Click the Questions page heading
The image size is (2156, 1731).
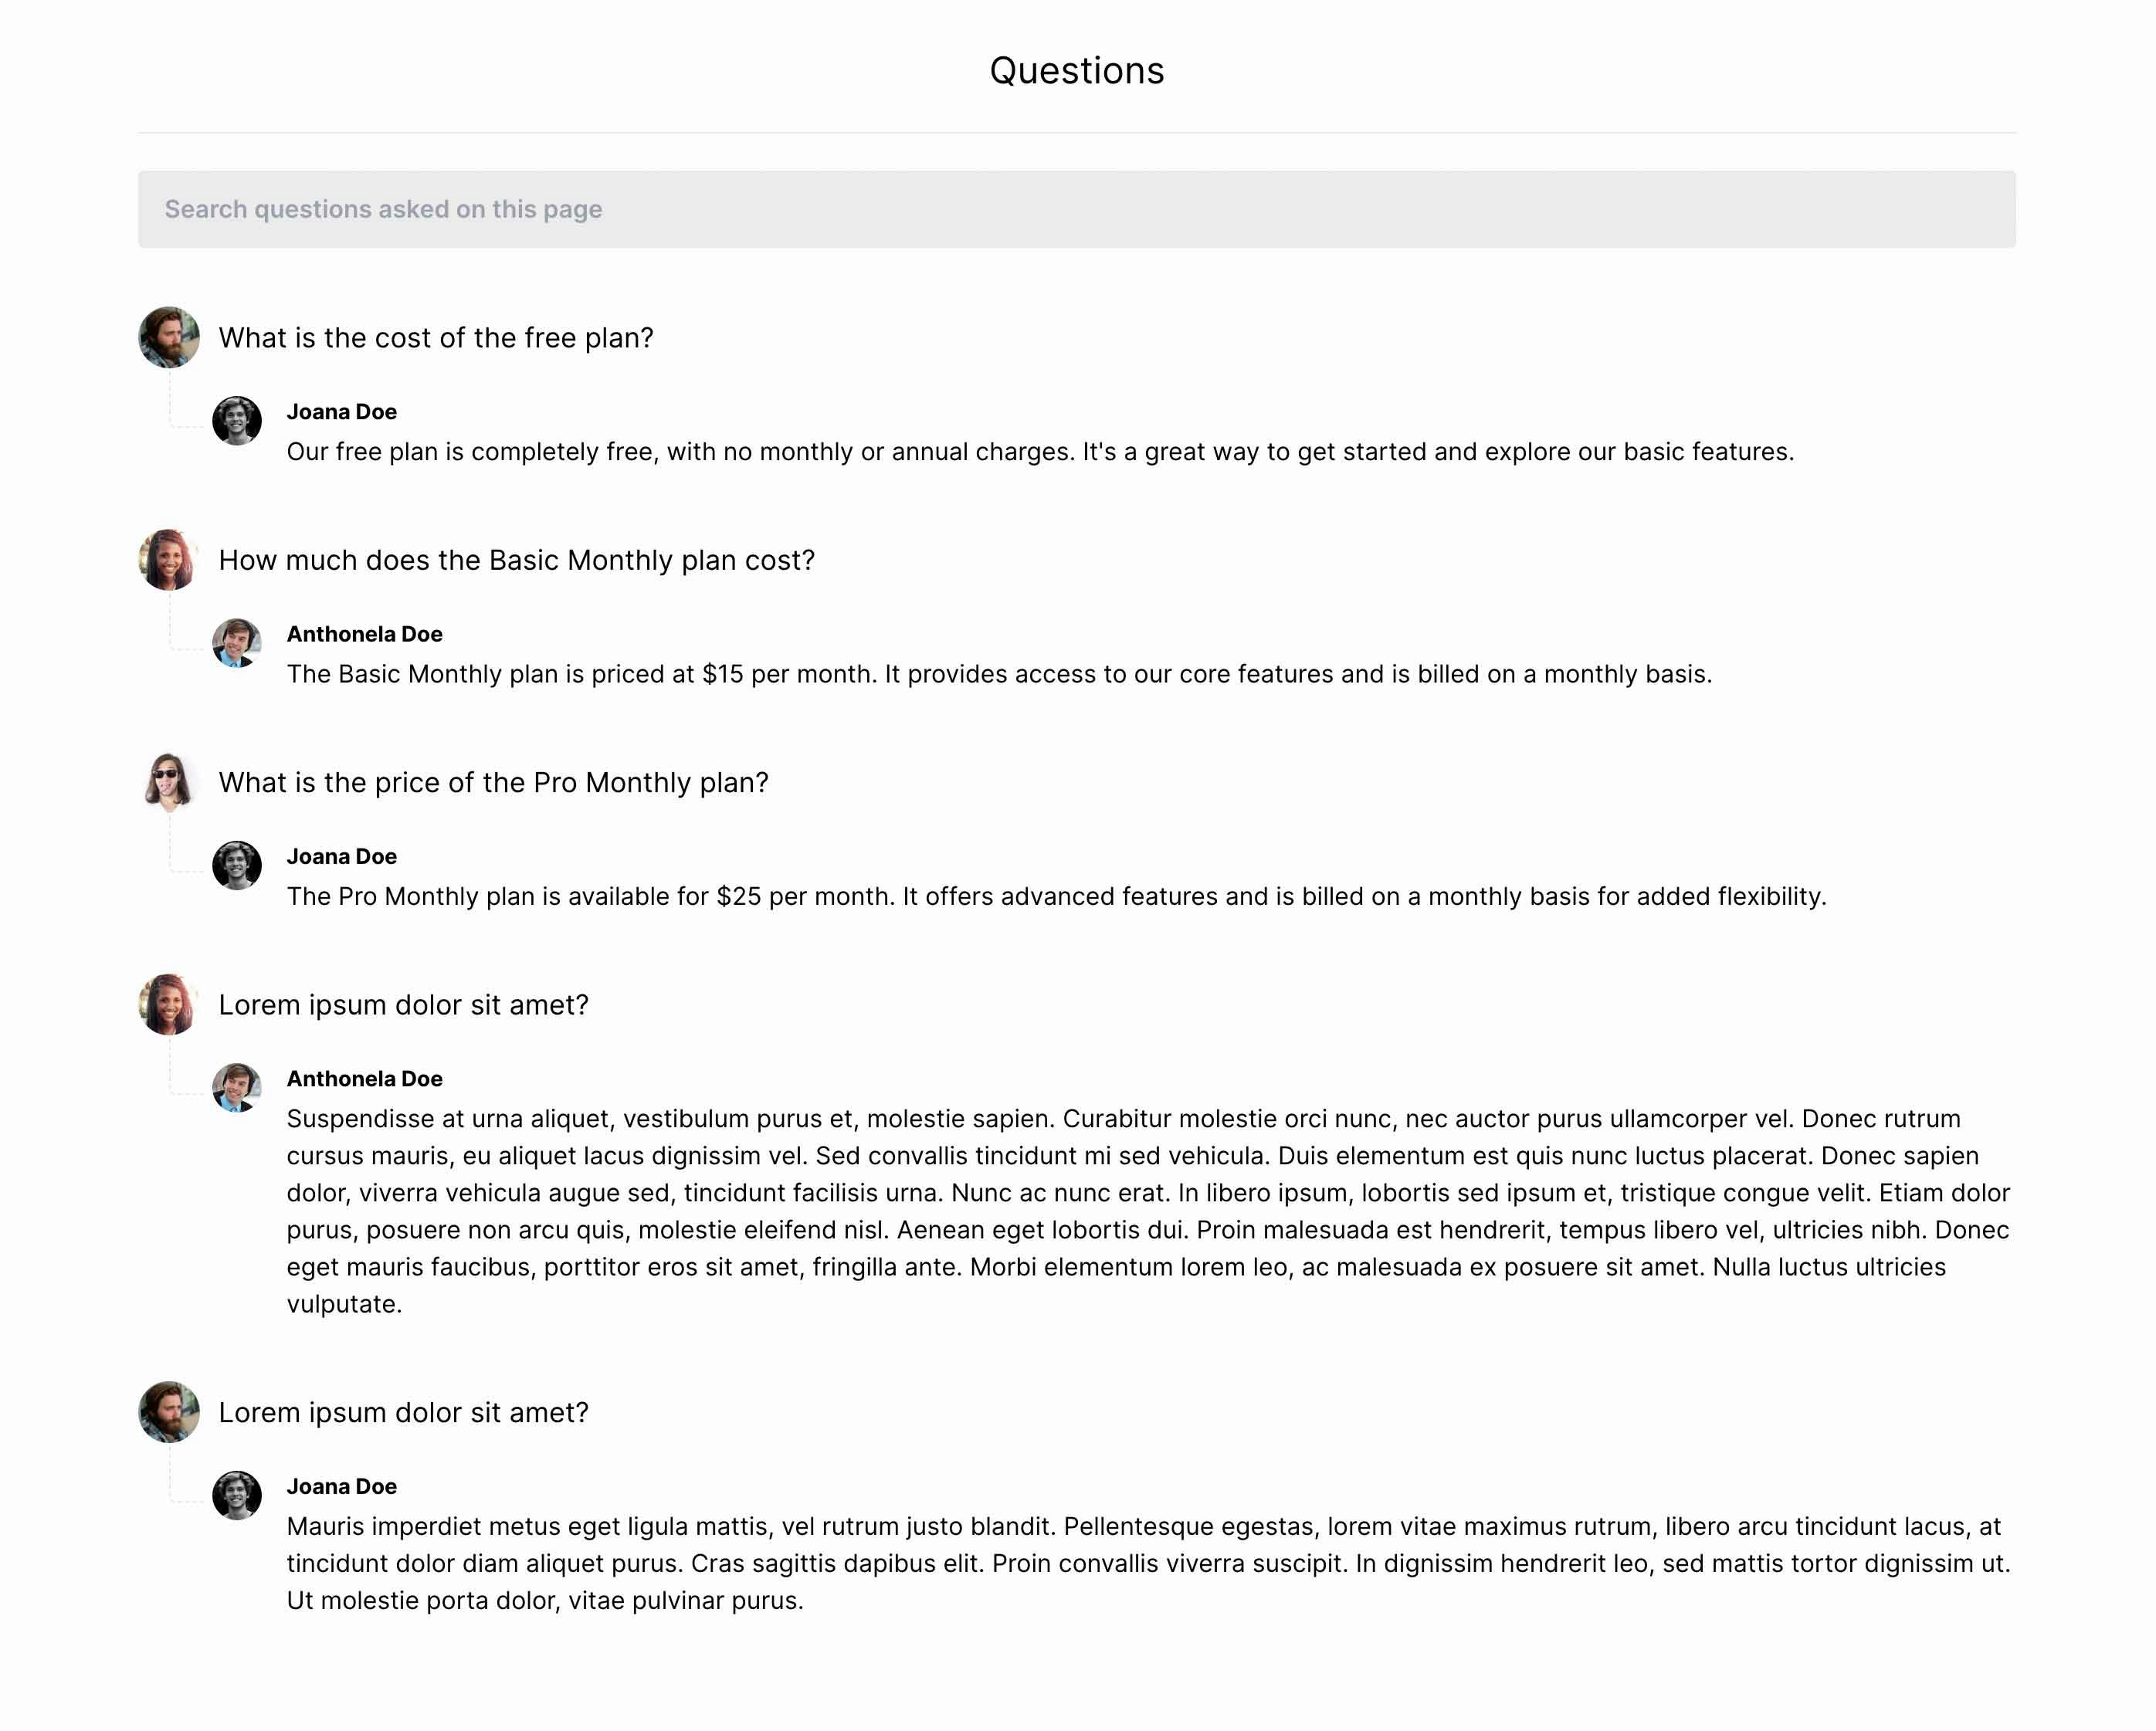tap(1077, 71)
